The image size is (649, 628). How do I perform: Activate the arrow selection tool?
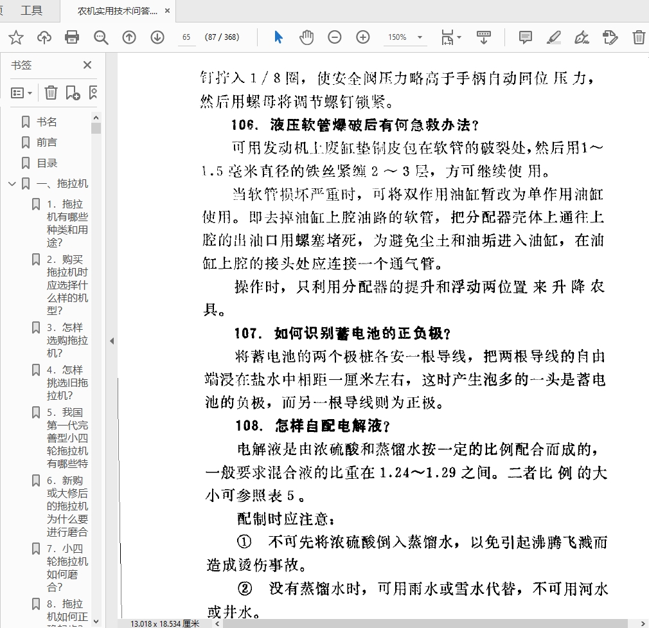pos(278,37)
